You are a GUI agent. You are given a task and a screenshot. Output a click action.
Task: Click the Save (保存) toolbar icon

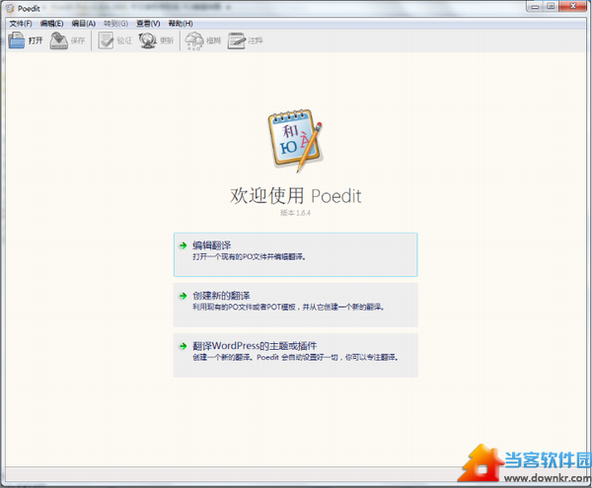click(x=58, y=40)
